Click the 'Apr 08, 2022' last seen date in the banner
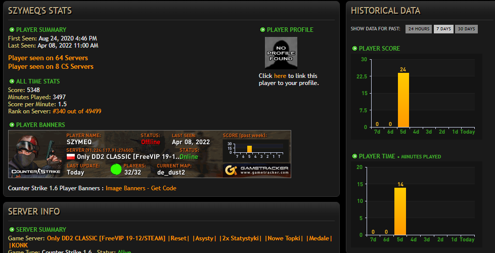The image size is (495, 253). coord(191,142)
